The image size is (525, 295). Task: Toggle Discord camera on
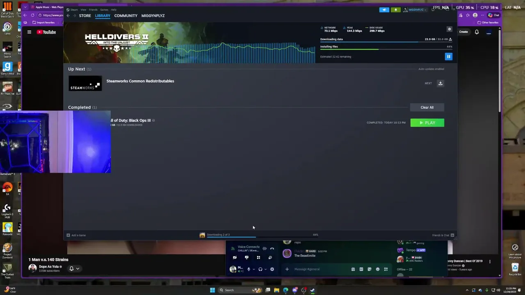[x=235, y=258]
